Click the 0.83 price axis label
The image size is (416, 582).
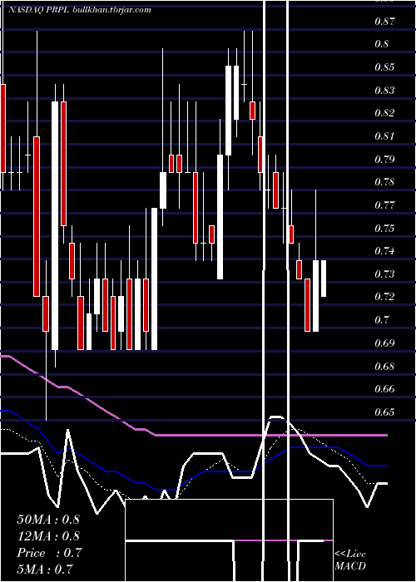click(384, 90)
